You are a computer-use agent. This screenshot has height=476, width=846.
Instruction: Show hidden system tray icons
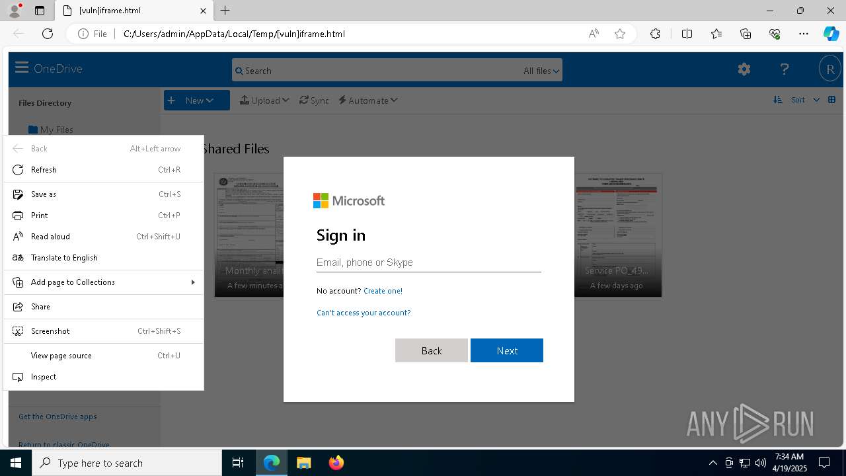(x=712, y=463)
